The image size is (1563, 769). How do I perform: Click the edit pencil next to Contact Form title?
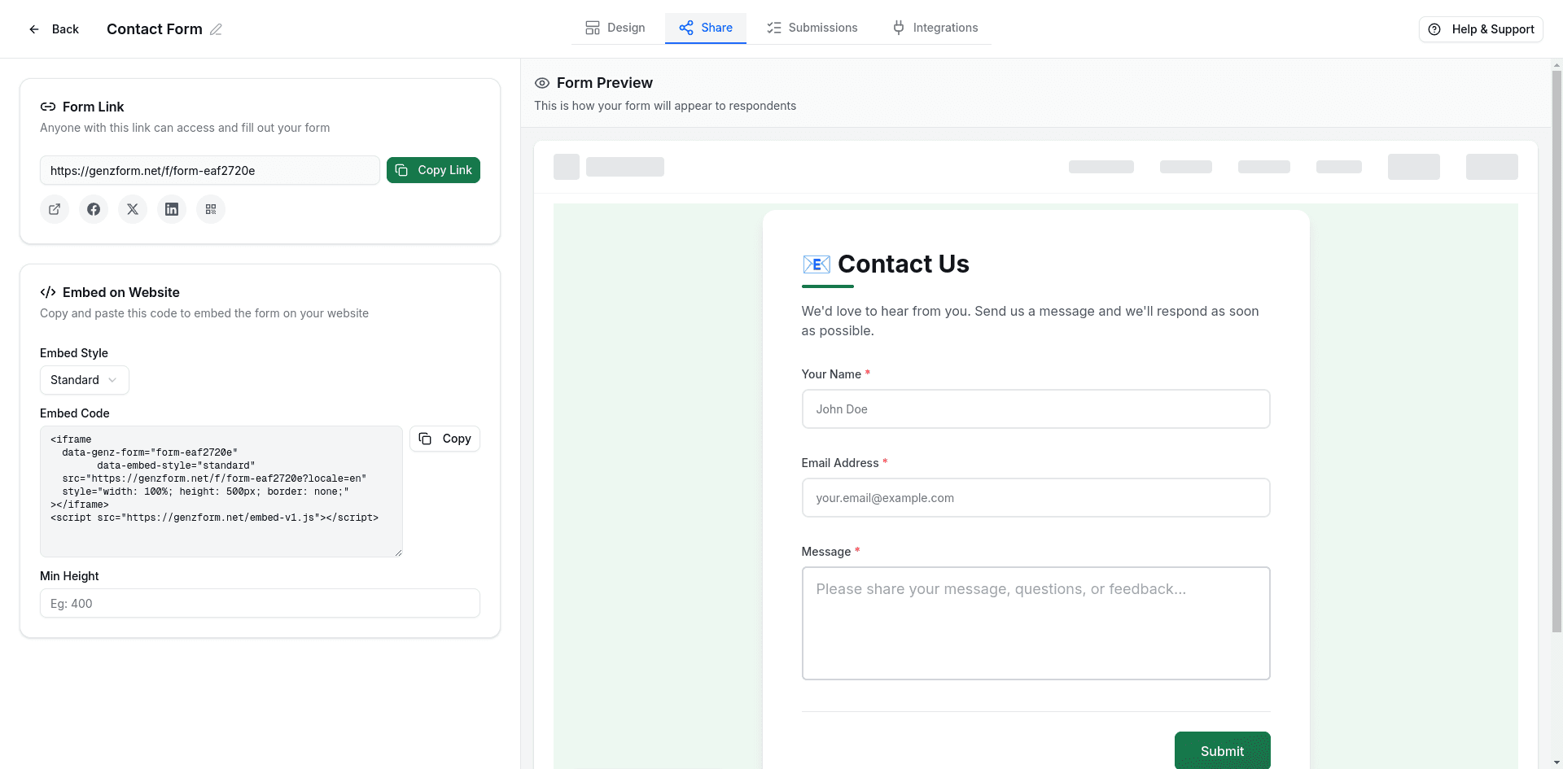click(216, 29)
